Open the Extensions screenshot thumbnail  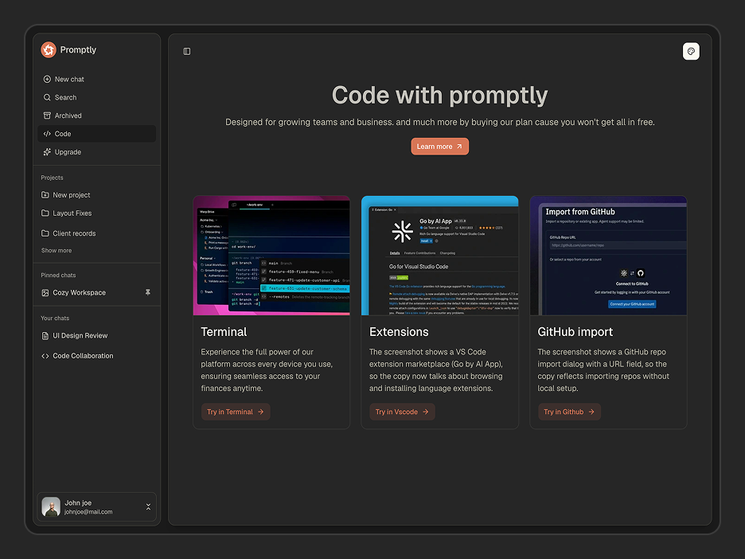[440, 256]
